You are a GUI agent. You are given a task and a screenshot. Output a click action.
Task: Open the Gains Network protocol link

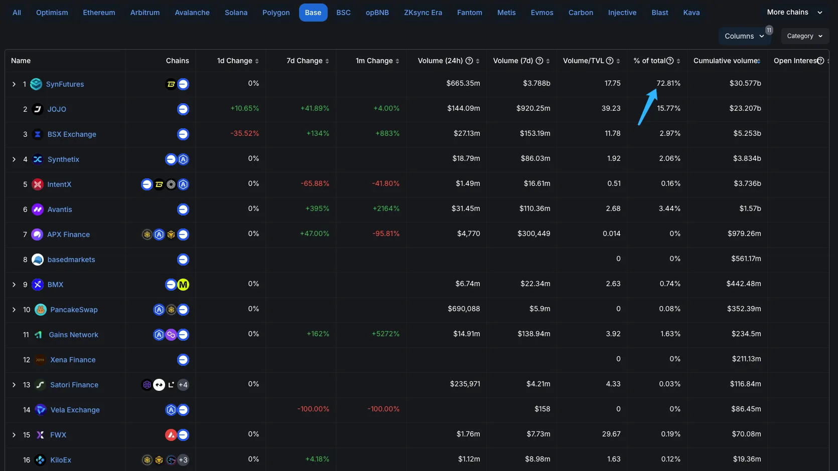pos(73,335)
